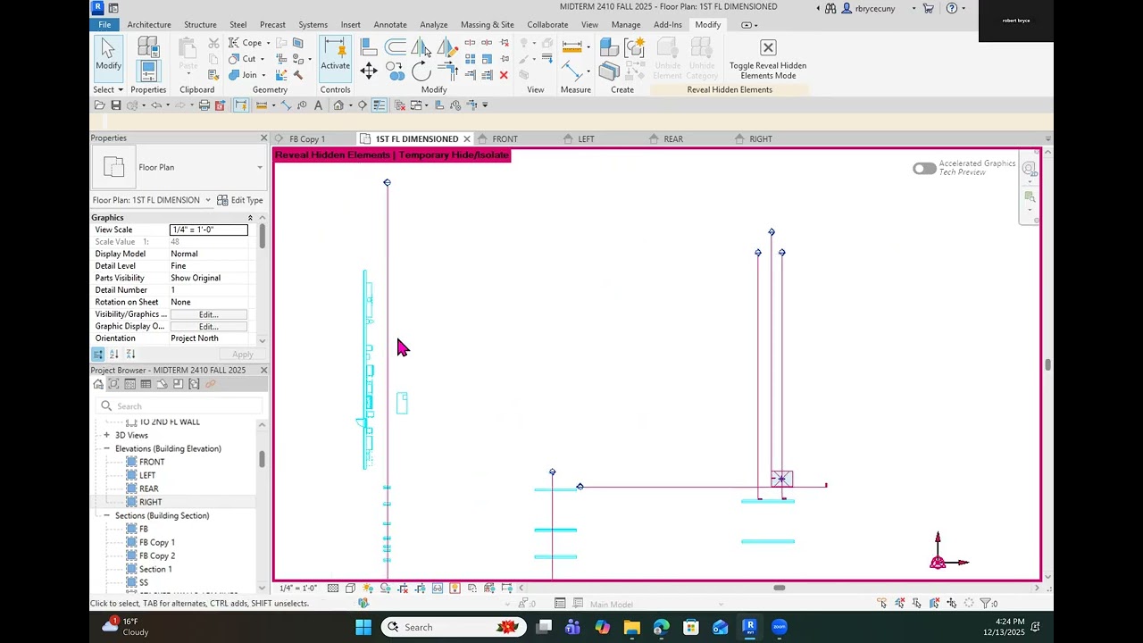
Task: Click the Save icon in Quick Access Toolbar
Action: point(116,105)
